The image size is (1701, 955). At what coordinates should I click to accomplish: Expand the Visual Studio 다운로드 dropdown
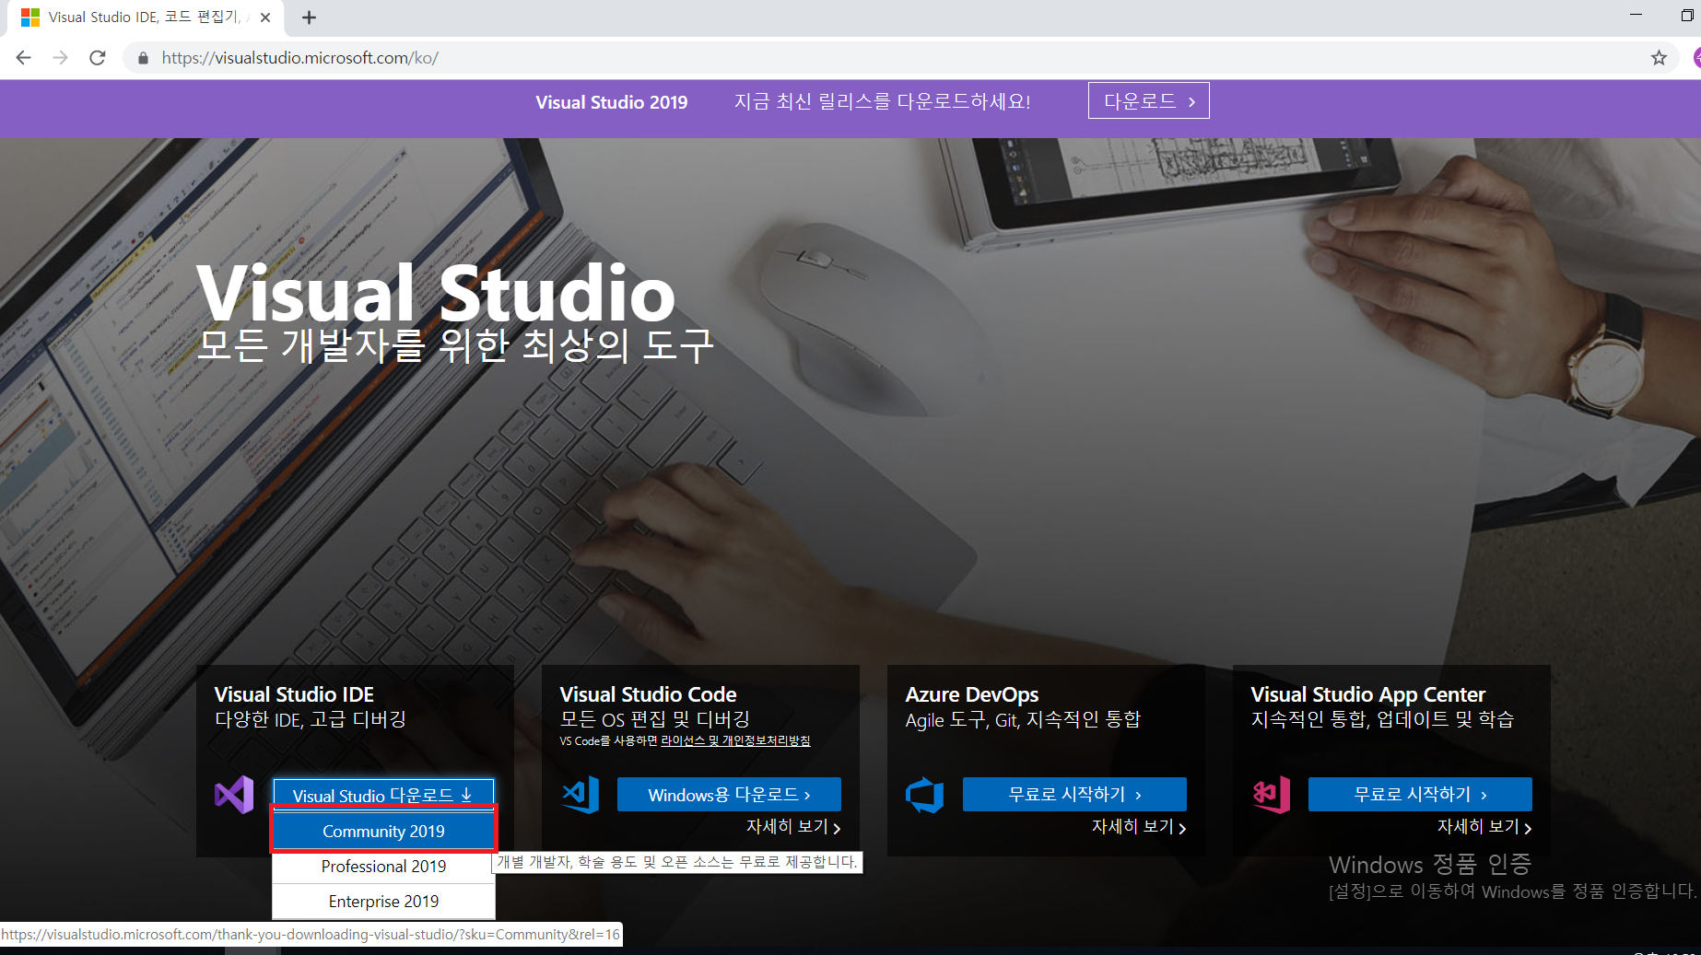383,794
